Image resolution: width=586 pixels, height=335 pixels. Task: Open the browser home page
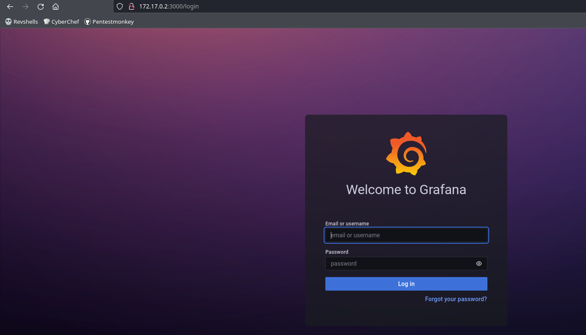pyautogui.click(x=55, y=7)
